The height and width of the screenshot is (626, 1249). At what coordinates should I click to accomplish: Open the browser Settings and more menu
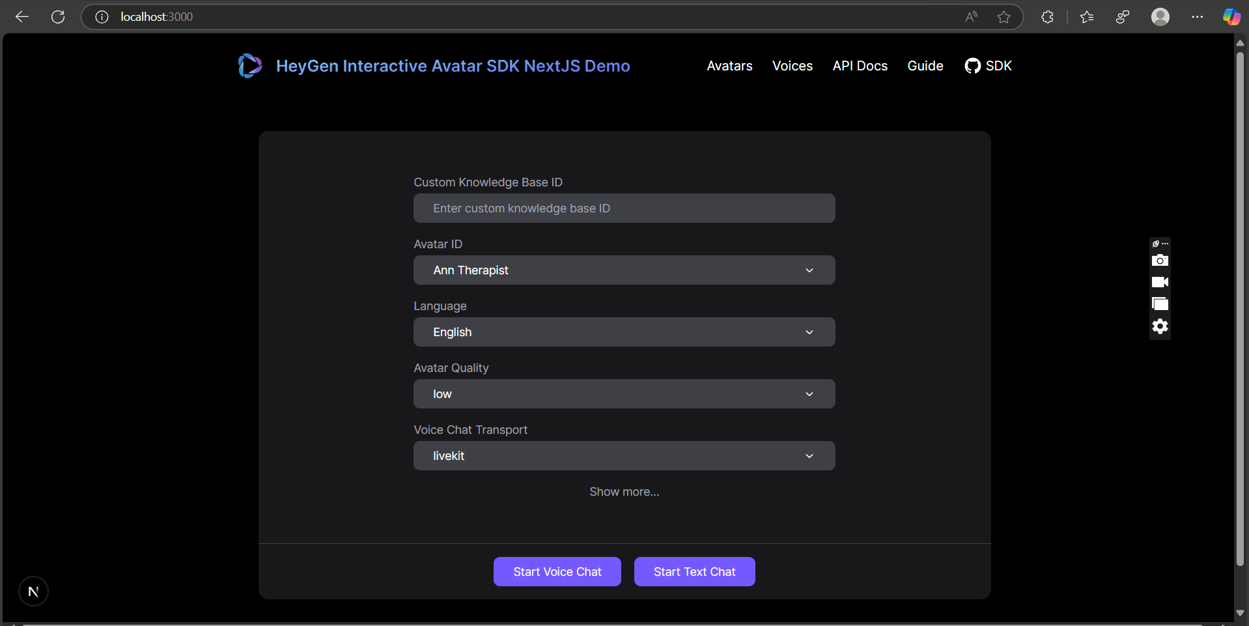(x=1197, y=17)
